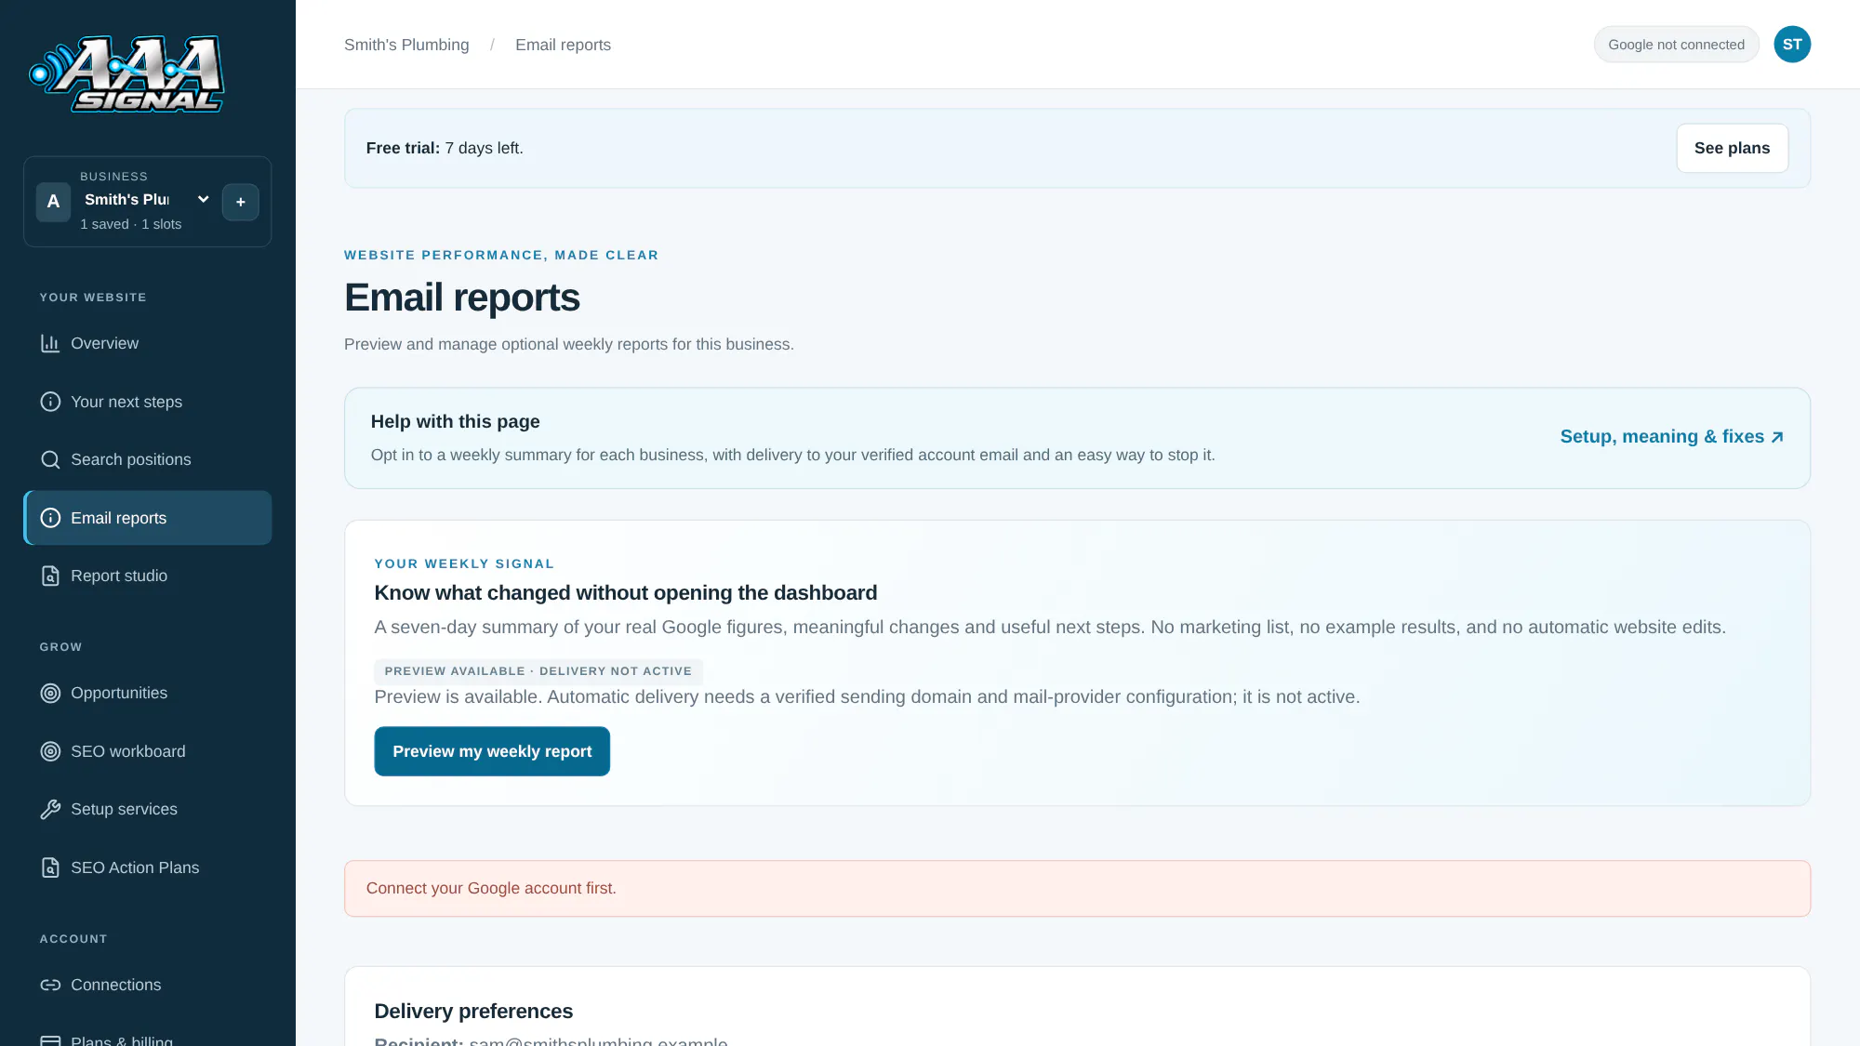This screenshot has height=1046, width=1860.
Task: Click the Overview bar chart icon
Action: [x=50, y=343]
